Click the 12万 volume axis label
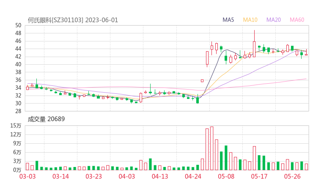Viewport: 313px width, 186px height. [16, 134]
